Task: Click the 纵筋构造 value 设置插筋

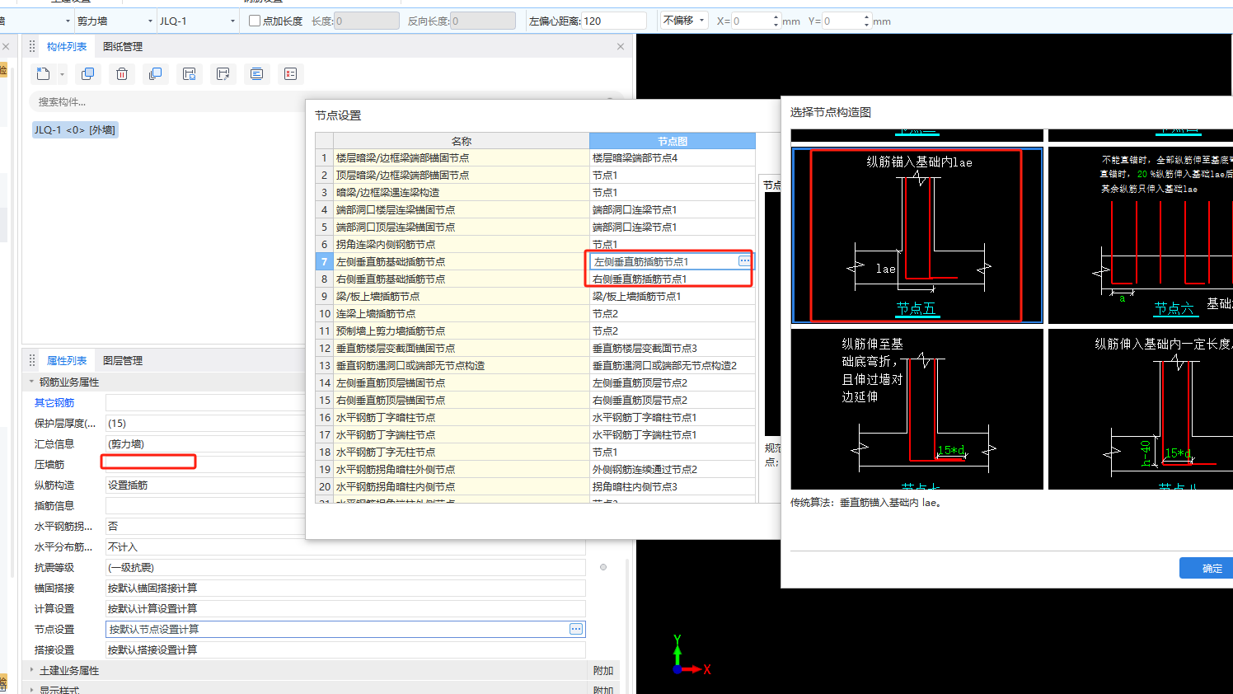Action: [x=205, y=485]
